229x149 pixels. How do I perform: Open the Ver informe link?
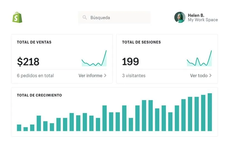point(91,75)
